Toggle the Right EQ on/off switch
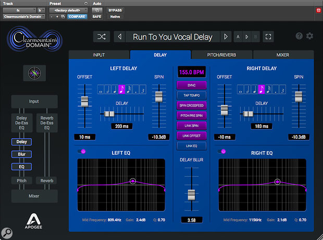 coord(222,152)
